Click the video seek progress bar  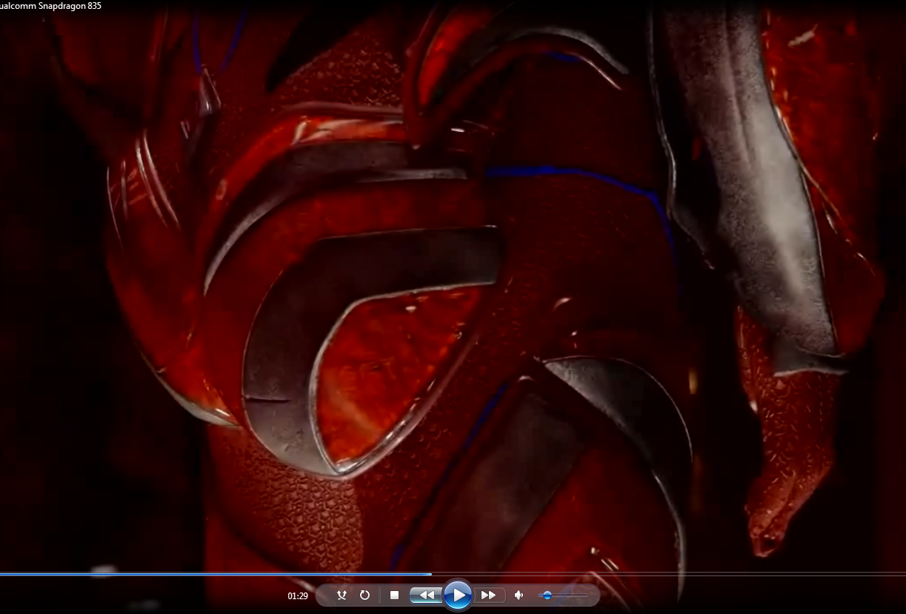click(x=453, y=573)
